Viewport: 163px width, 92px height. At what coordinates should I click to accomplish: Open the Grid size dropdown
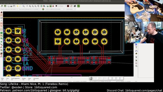pyautogui.click(x=55, y=9)
